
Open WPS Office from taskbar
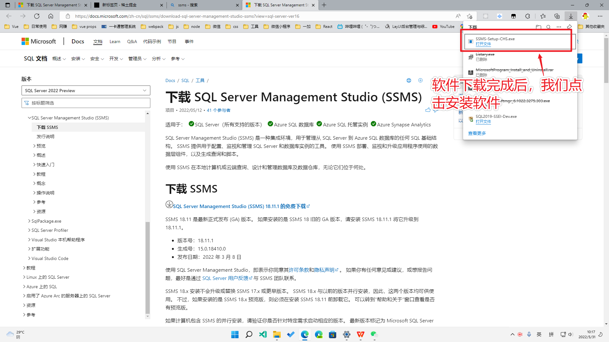click(x=361, y=334)
